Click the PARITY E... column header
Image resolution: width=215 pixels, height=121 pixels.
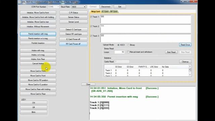click(x=143, y=67)
